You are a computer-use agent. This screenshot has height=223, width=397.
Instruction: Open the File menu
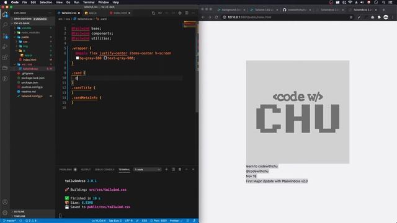click(25, 2)
